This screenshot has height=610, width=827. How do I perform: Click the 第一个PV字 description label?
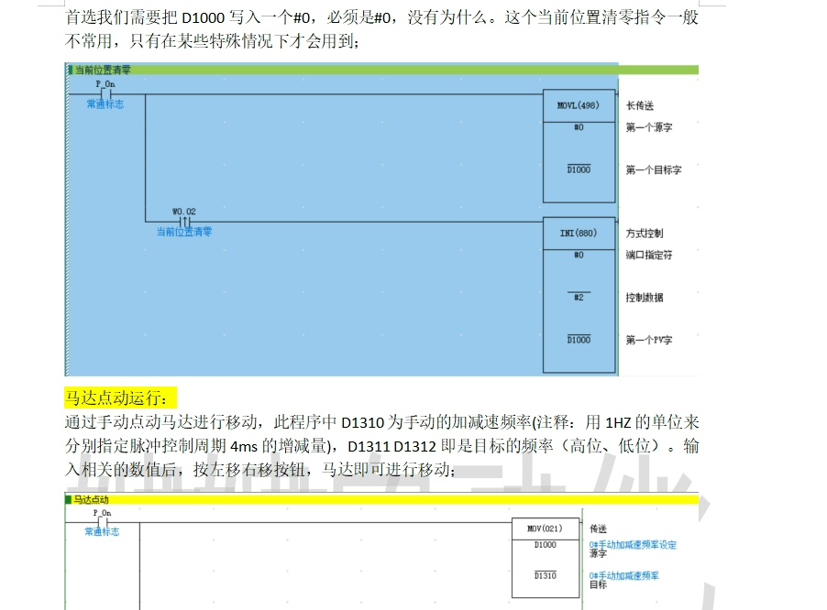pos(649,341)
